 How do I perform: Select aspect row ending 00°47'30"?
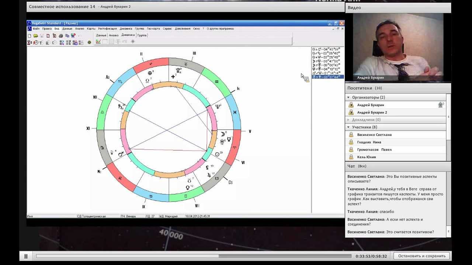[327, 61]
